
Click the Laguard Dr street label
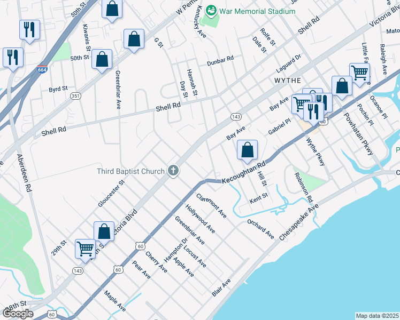(x=289, y=63)
